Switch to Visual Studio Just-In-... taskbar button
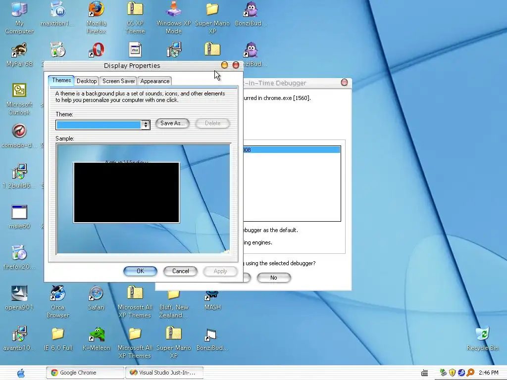The height and width of the screenshot is (380, 507). click(x=164, y=373)
